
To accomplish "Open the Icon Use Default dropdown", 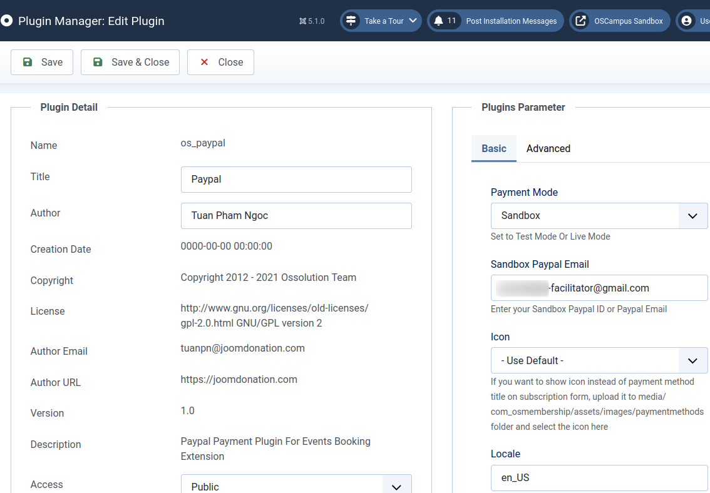I will coord(599,360).
